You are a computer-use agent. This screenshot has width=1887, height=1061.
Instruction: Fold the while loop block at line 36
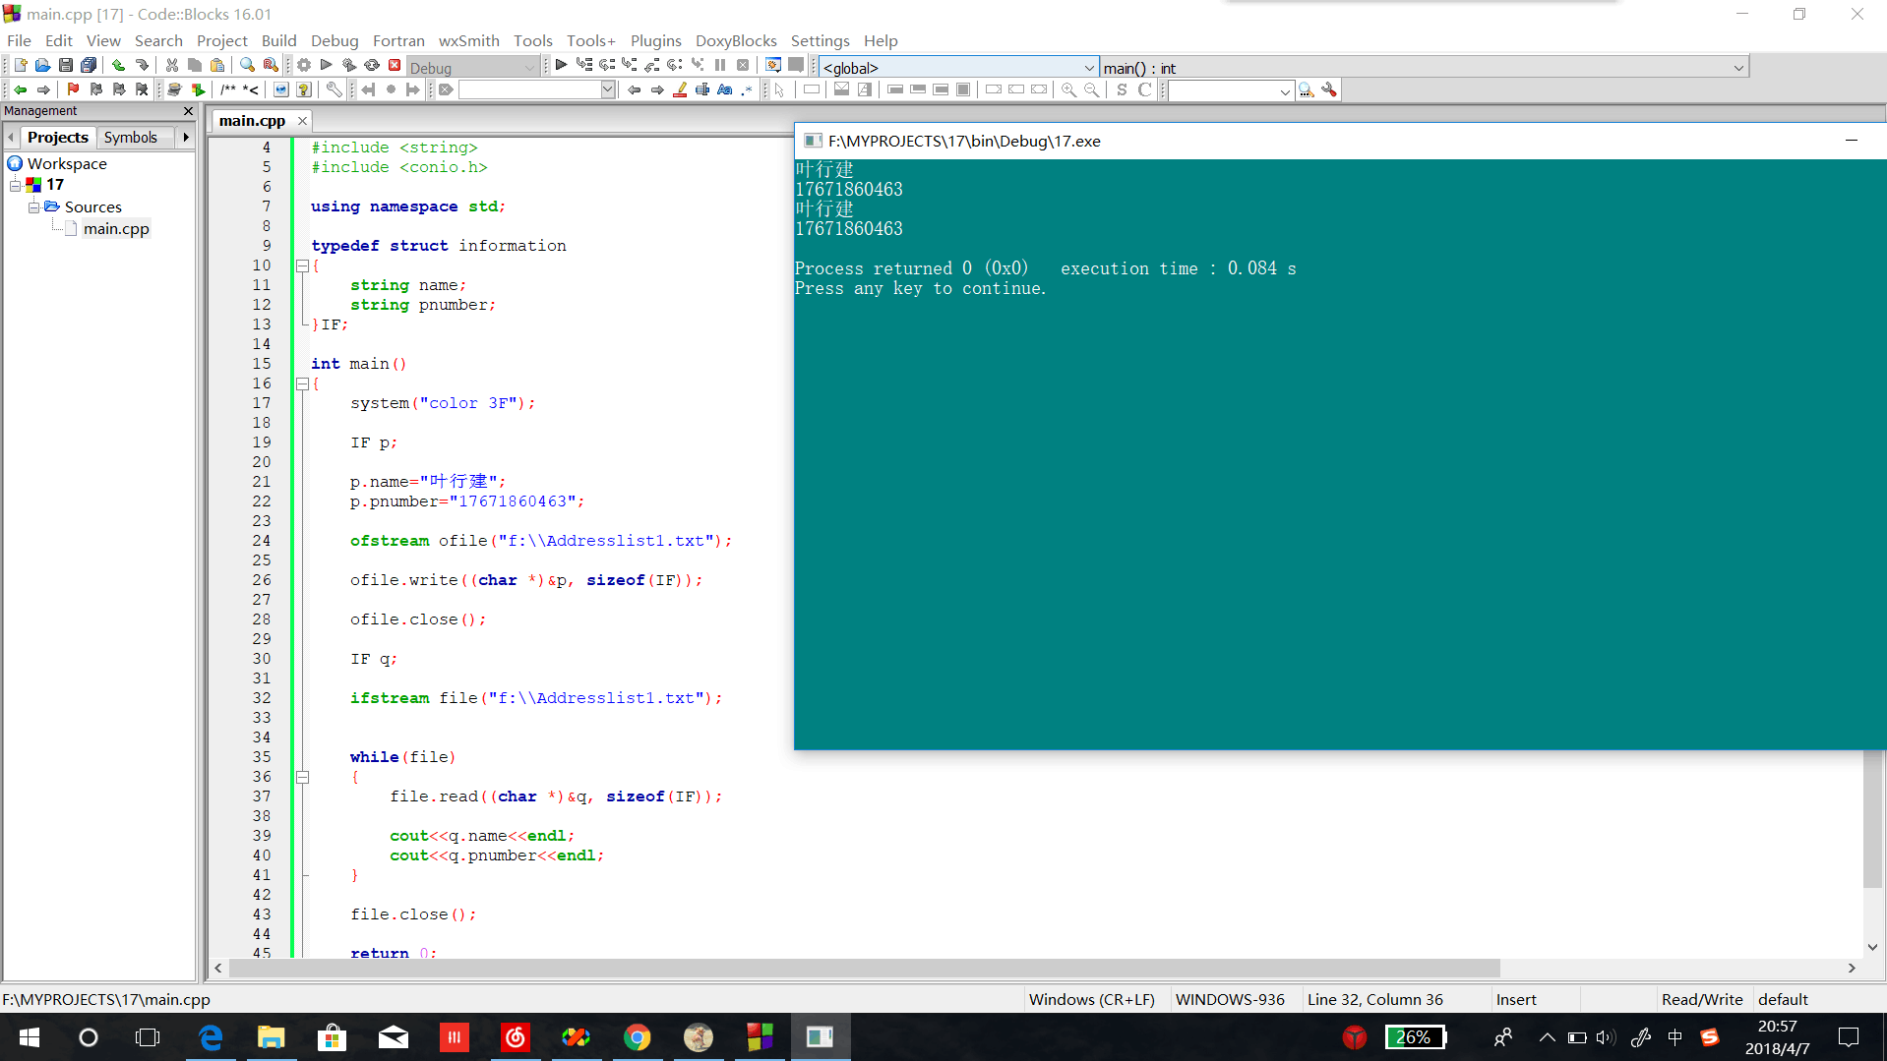[x=303, y=777]
